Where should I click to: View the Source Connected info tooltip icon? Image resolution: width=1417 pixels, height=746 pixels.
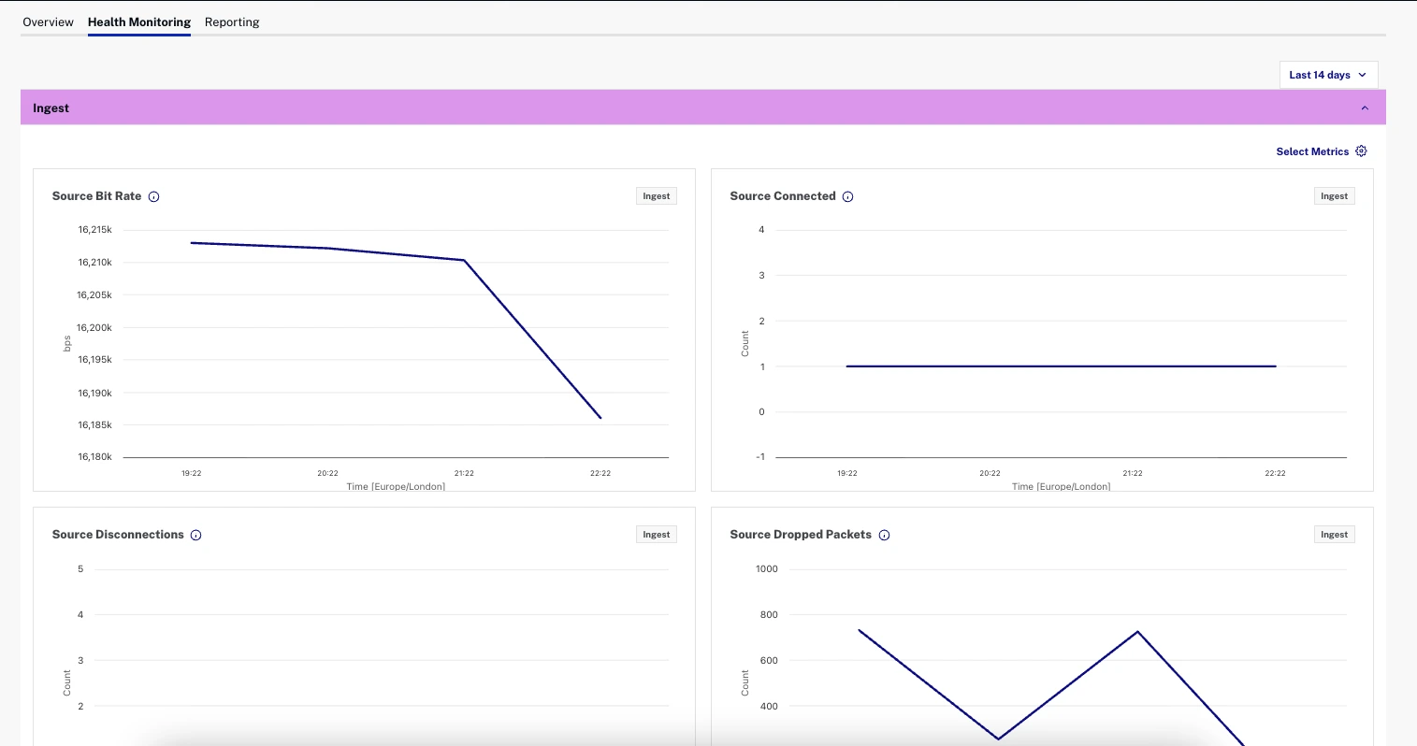tap(847, 196)
